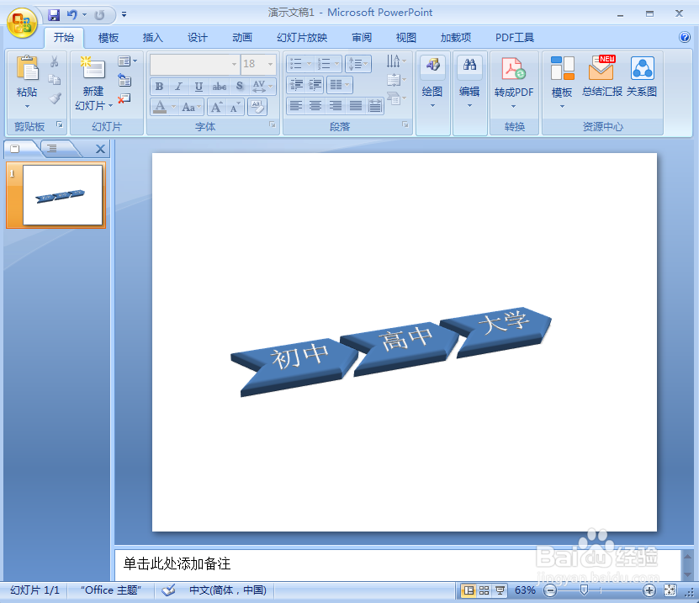
Task: Zoom out with minus button
Action: (550, 591)
